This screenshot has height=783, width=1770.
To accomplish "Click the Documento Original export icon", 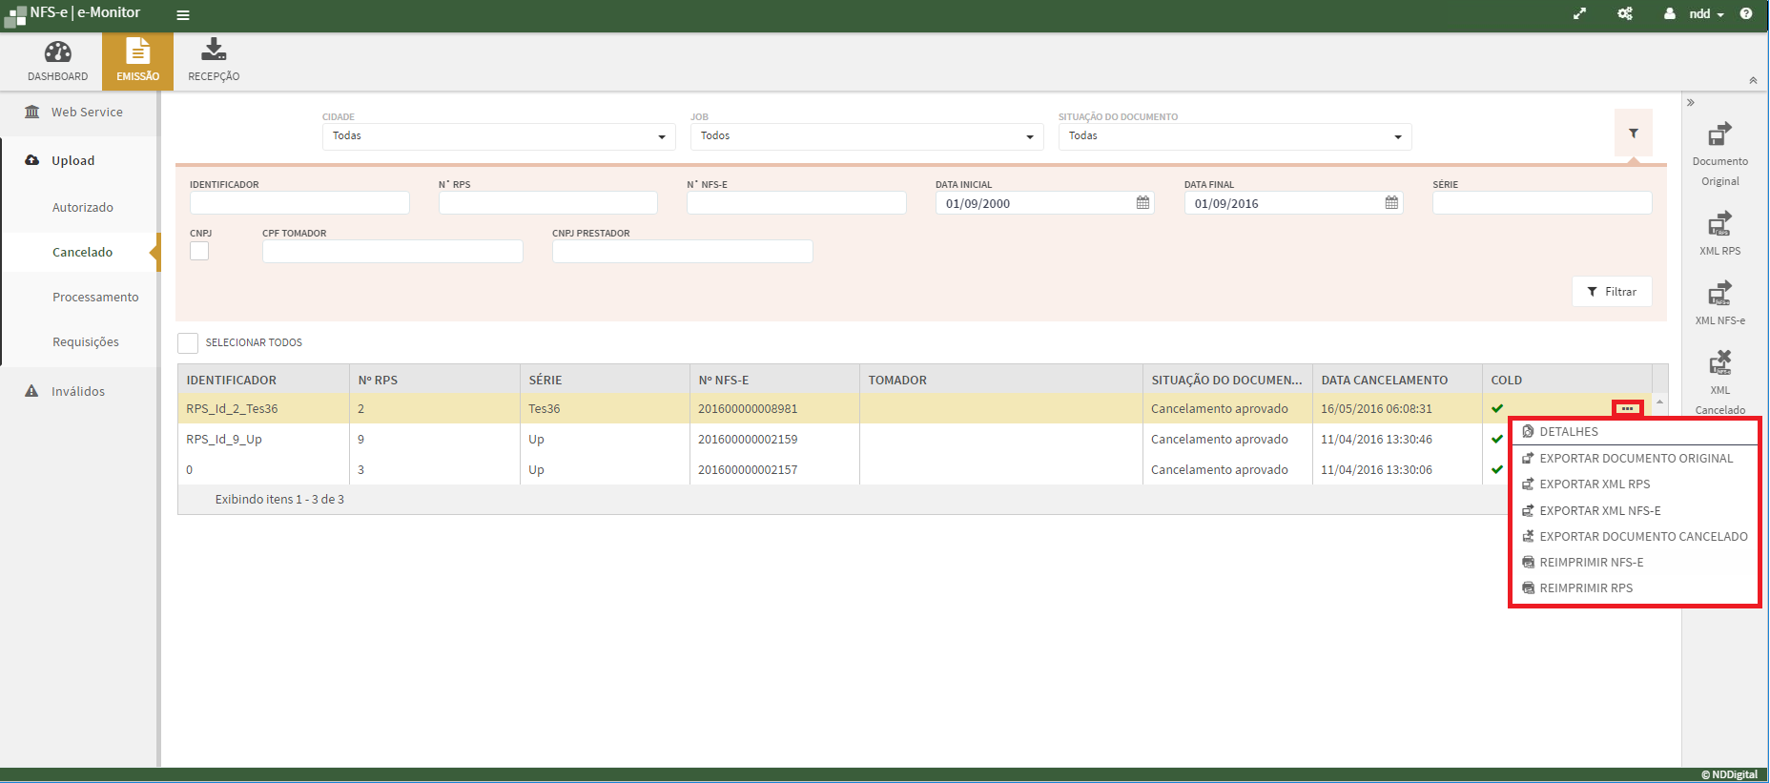I will 1719,134.
